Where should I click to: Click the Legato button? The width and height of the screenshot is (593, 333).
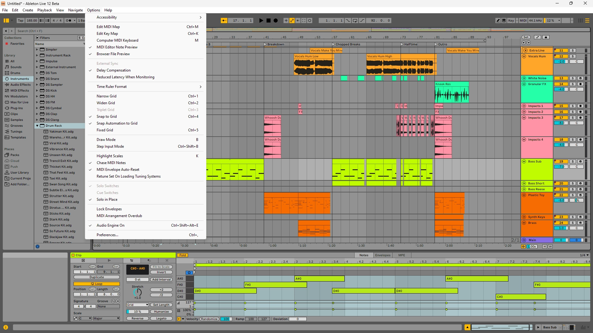point(161,319)
